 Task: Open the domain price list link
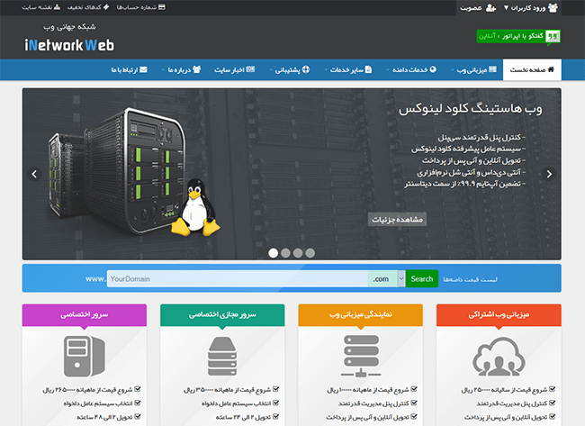(x=470, y=279)
